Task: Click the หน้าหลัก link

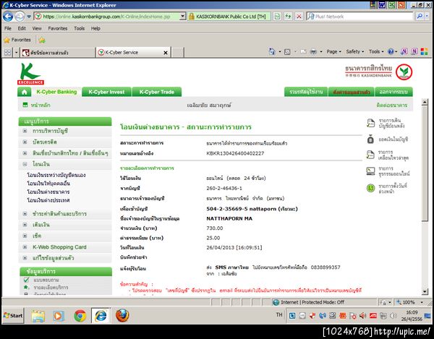Action: click(x=41, y=105)
